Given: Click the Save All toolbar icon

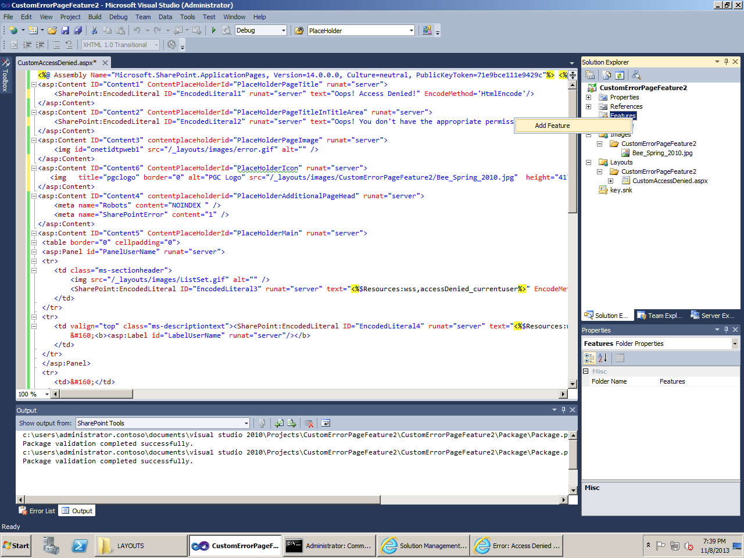Looking at the screenshot, I should 78,30.
